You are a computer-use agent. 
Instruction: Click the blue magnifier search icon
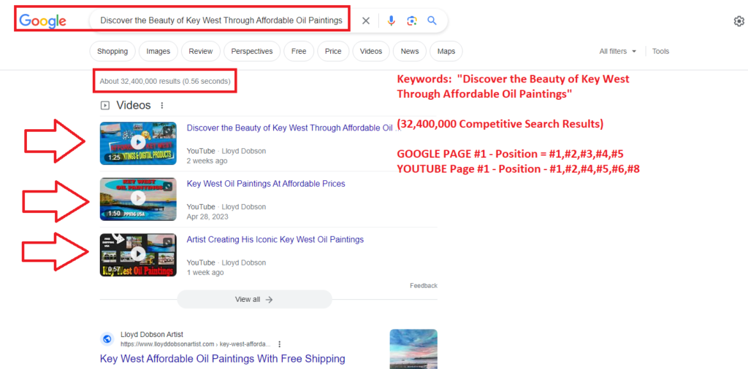coord(432,20)
